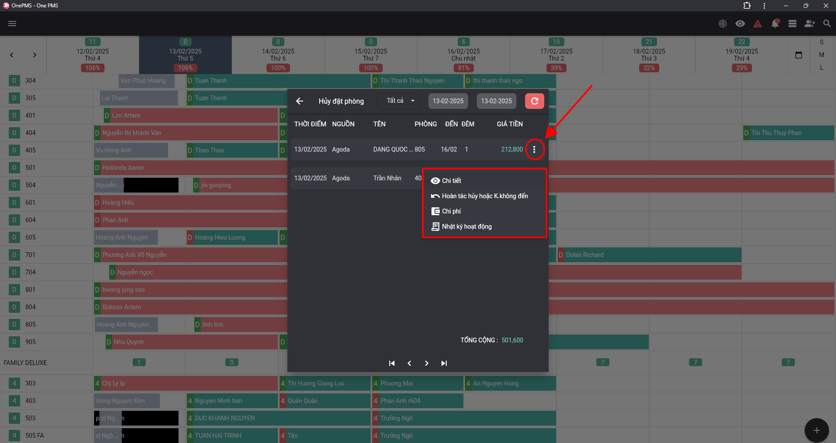Go to previous dates with left chevron
This screenshot has width=836, height=443.
point(12,55)
